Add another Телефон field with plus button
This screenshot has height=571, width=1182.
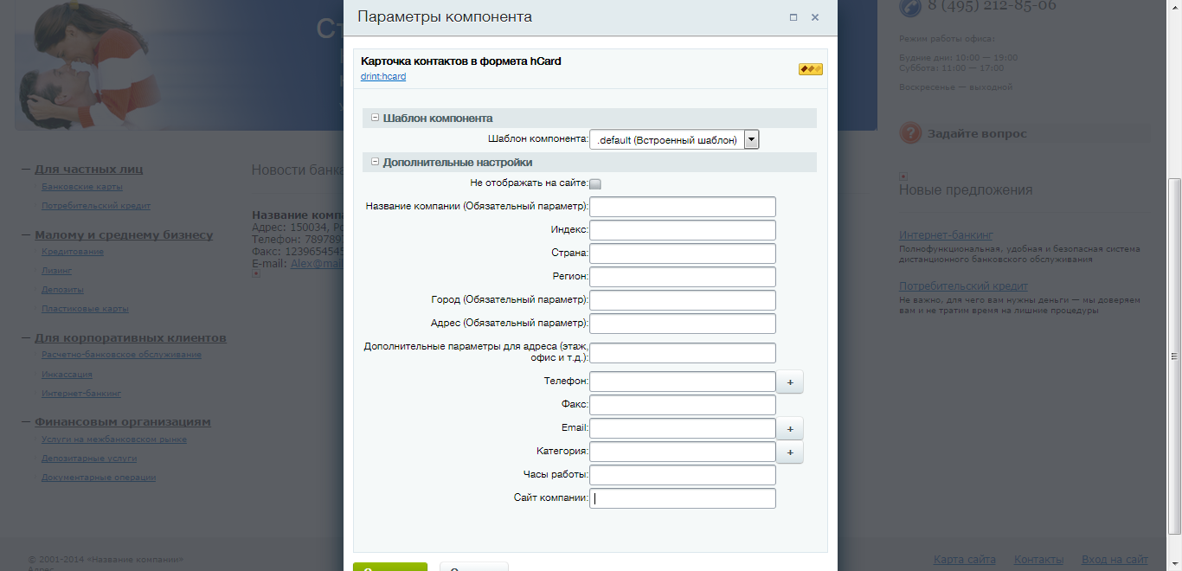point(790,382)
